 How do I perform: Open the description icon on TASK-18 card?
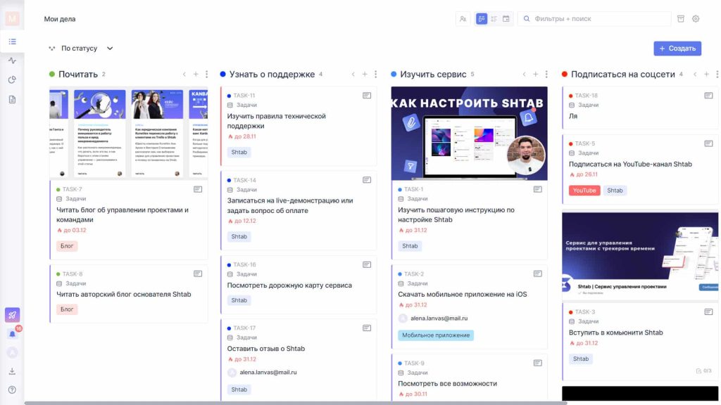tap(708, 96)
